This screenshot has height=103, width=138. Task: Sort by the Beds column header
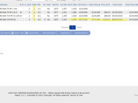34,5
